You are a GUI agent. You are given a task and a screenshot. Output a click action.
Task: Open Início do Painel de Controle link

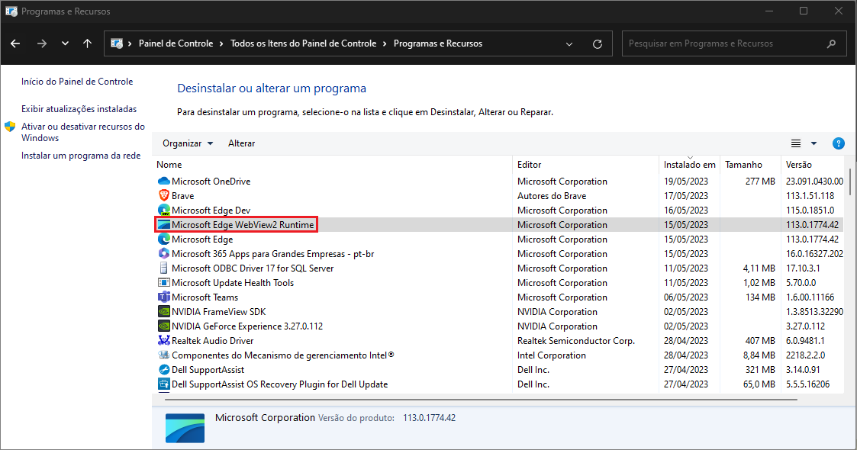pyautogui.click(x=77, y=82)
